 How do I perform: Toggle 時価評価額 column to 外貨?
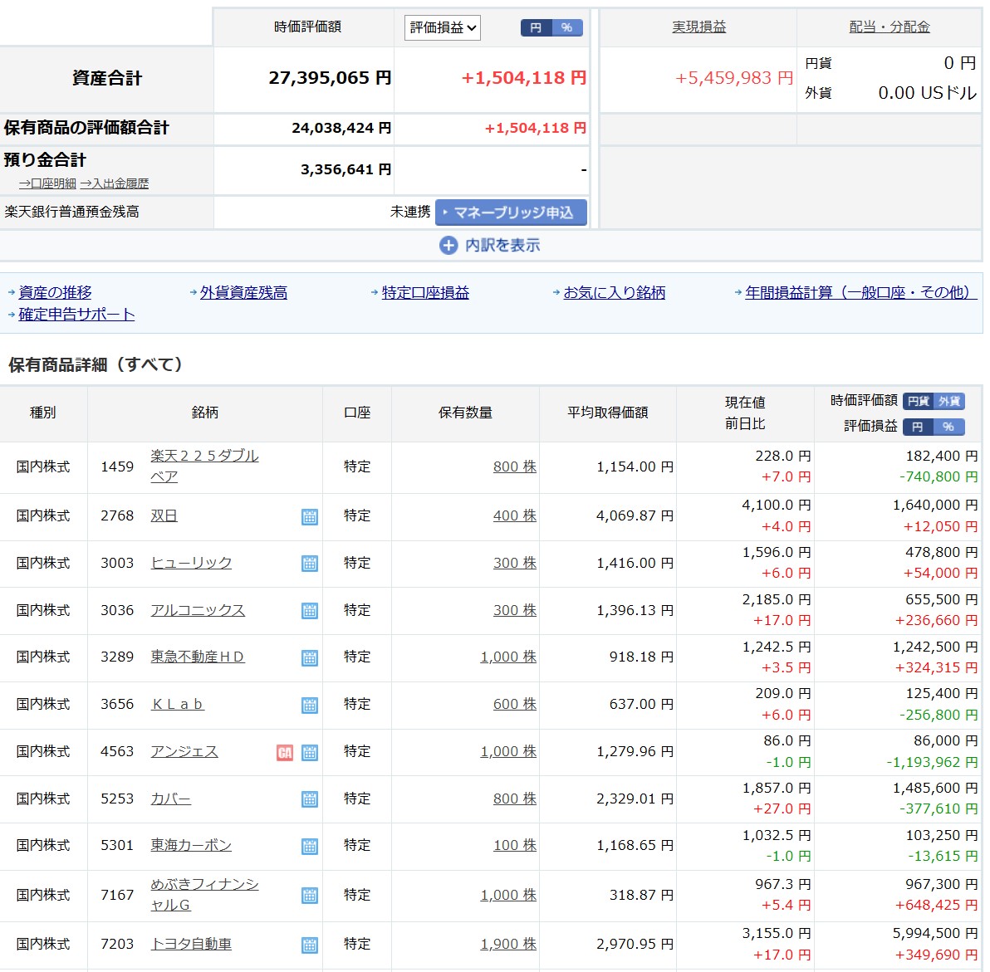949,402
